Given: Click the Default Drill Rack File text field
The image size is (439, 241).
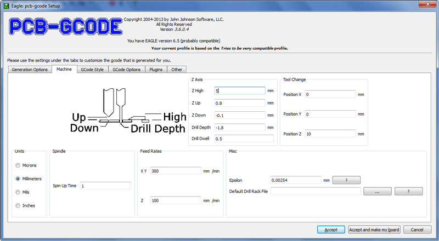Looking at the screenshot, I should click(x=316, y=191).
